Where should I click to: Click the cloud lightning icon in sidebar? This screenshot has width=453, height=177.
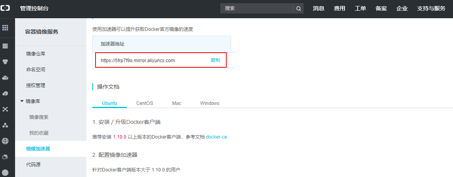tap(5, 93)
